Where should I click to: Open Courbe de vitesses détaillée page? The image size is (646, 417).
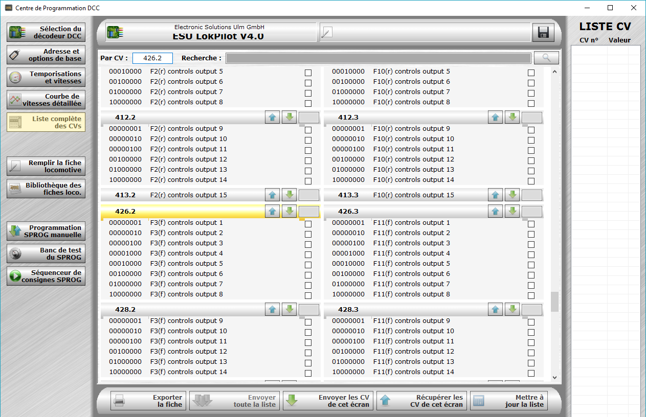point(46,100)
